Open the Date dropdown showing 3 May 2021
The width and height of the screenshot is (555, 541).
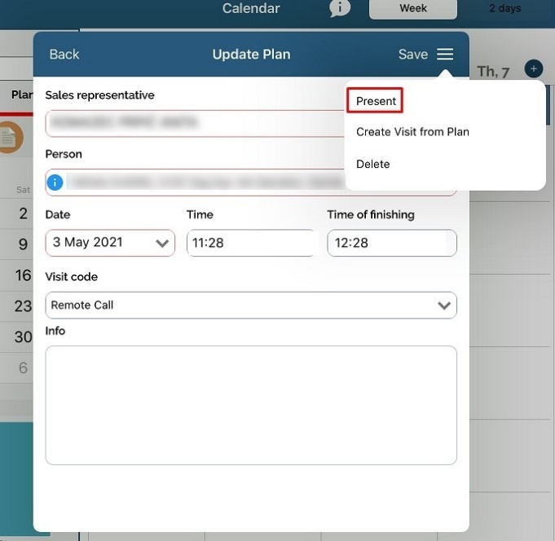click(110, 243)
